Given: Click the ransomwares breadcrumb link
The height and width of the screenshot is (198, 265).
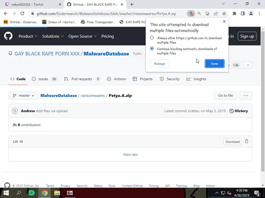Looking at the screenshot, I should point(93,95).
